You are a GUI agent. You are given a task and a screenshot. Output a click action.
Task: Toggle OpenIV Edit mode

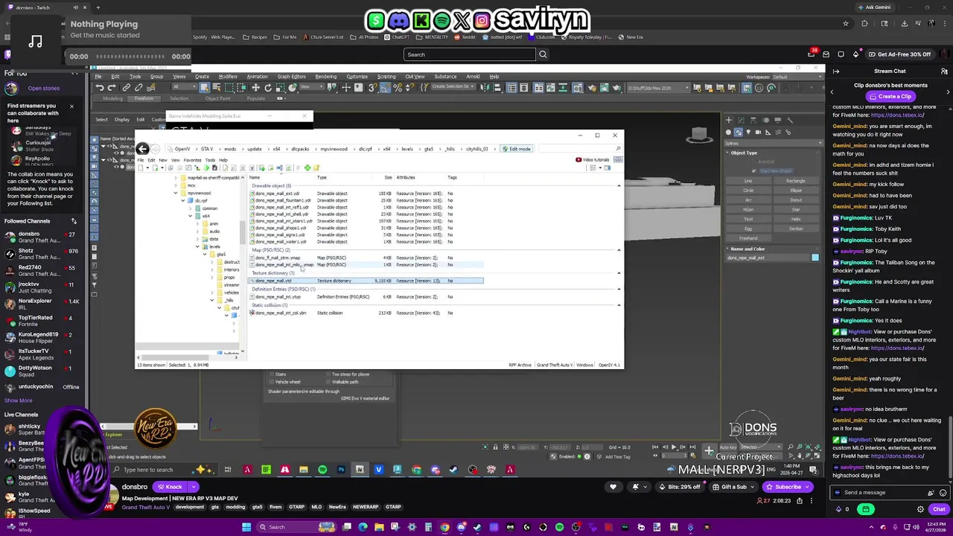[516, 149]
